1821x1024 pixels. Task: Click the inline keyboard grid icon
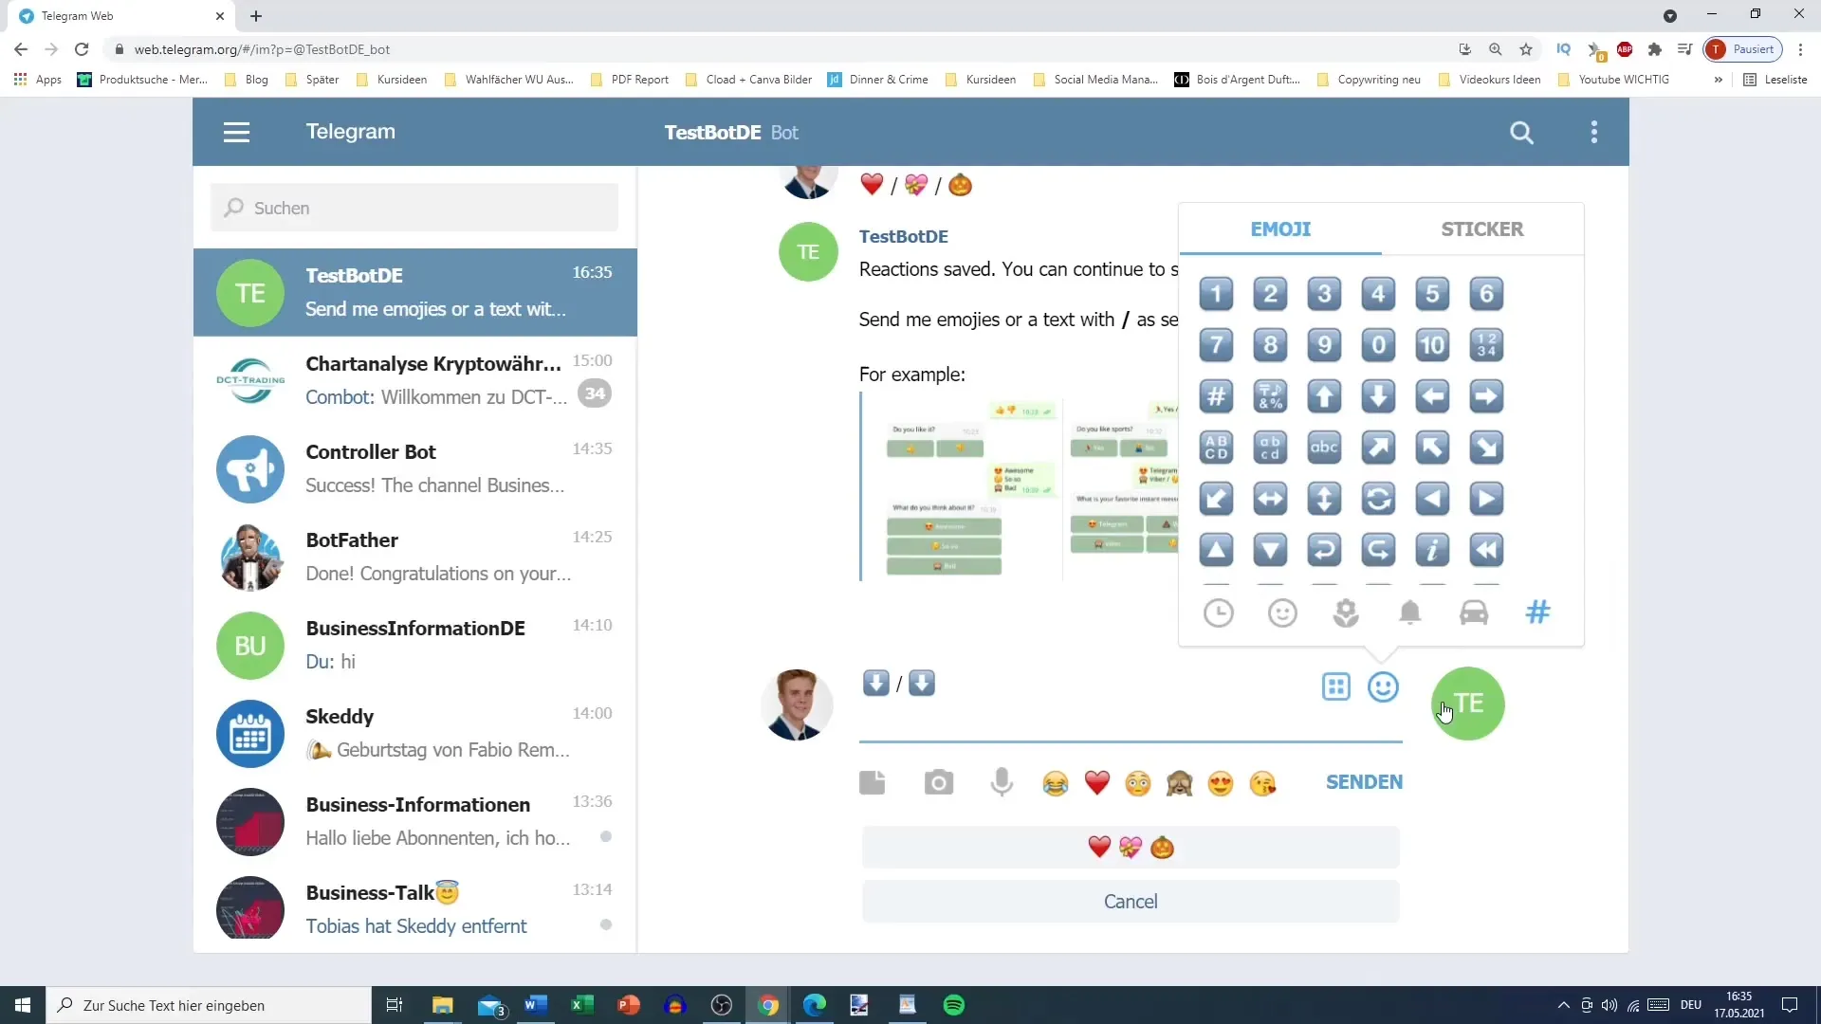[x=1337, y=686]
